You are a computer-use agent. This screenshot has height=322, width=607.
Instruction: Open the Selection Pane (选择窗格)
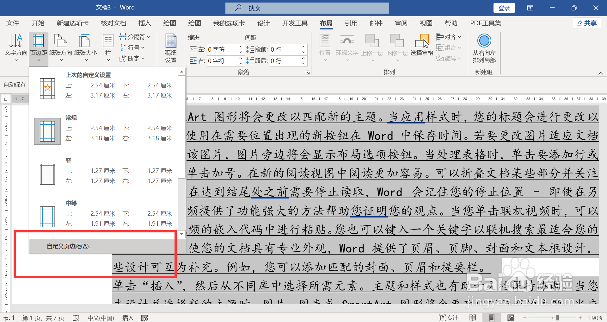tap(422, 45)
